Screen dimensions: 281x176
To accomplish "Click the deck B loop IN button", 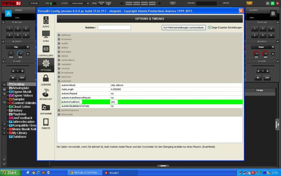I will coord(258,77).
